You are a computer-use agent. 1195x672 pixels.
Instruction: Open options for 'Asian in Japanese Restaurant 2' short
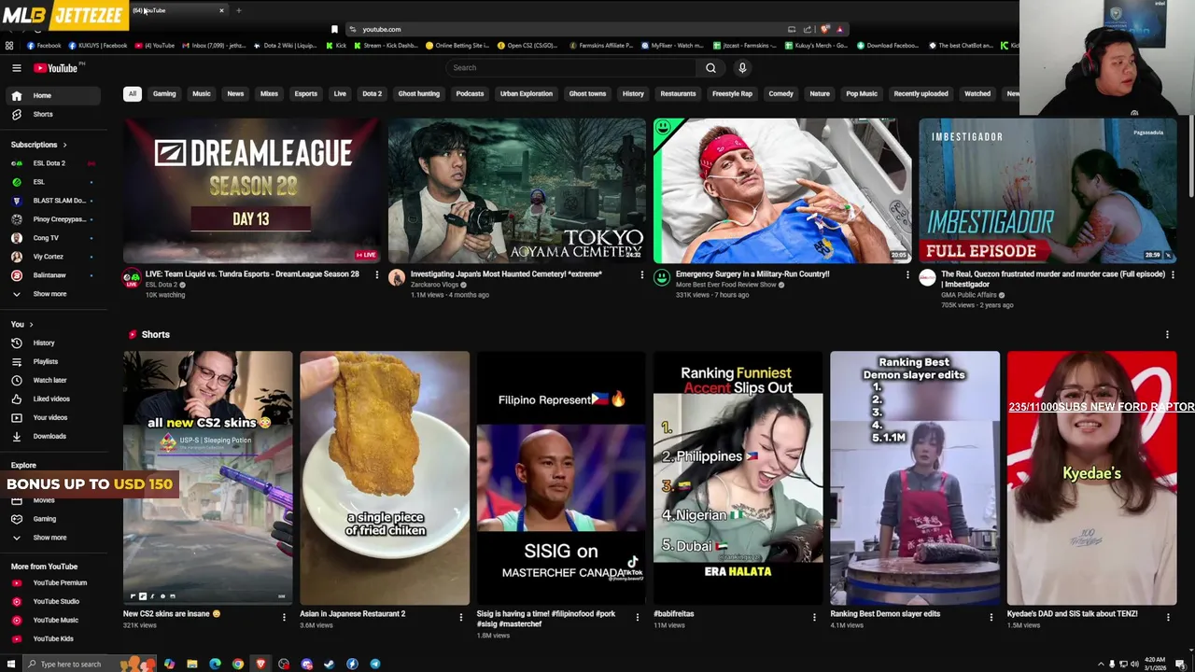point(460,617)
